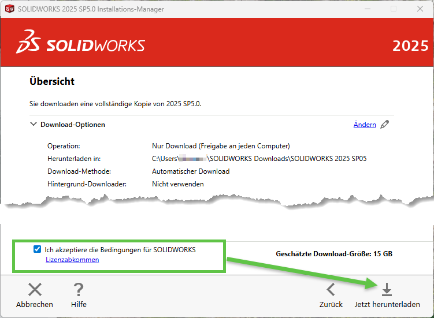Click the pencil edit icon beside Ändern
The height and width of the screenshot is (318, 434).
385,124
